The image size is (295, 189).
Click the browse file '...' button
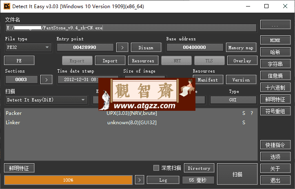(x=275, y=25)
